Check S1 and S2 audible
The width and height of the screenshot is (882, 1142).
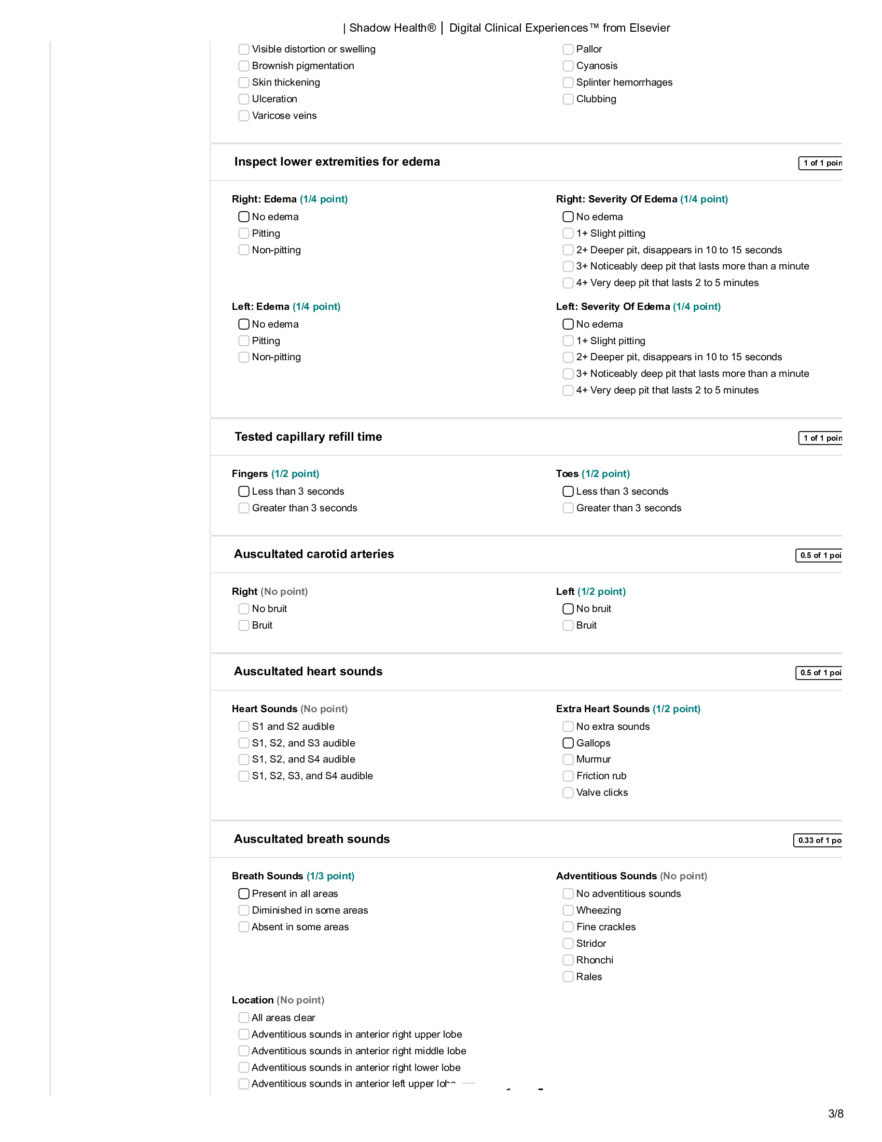243,726
